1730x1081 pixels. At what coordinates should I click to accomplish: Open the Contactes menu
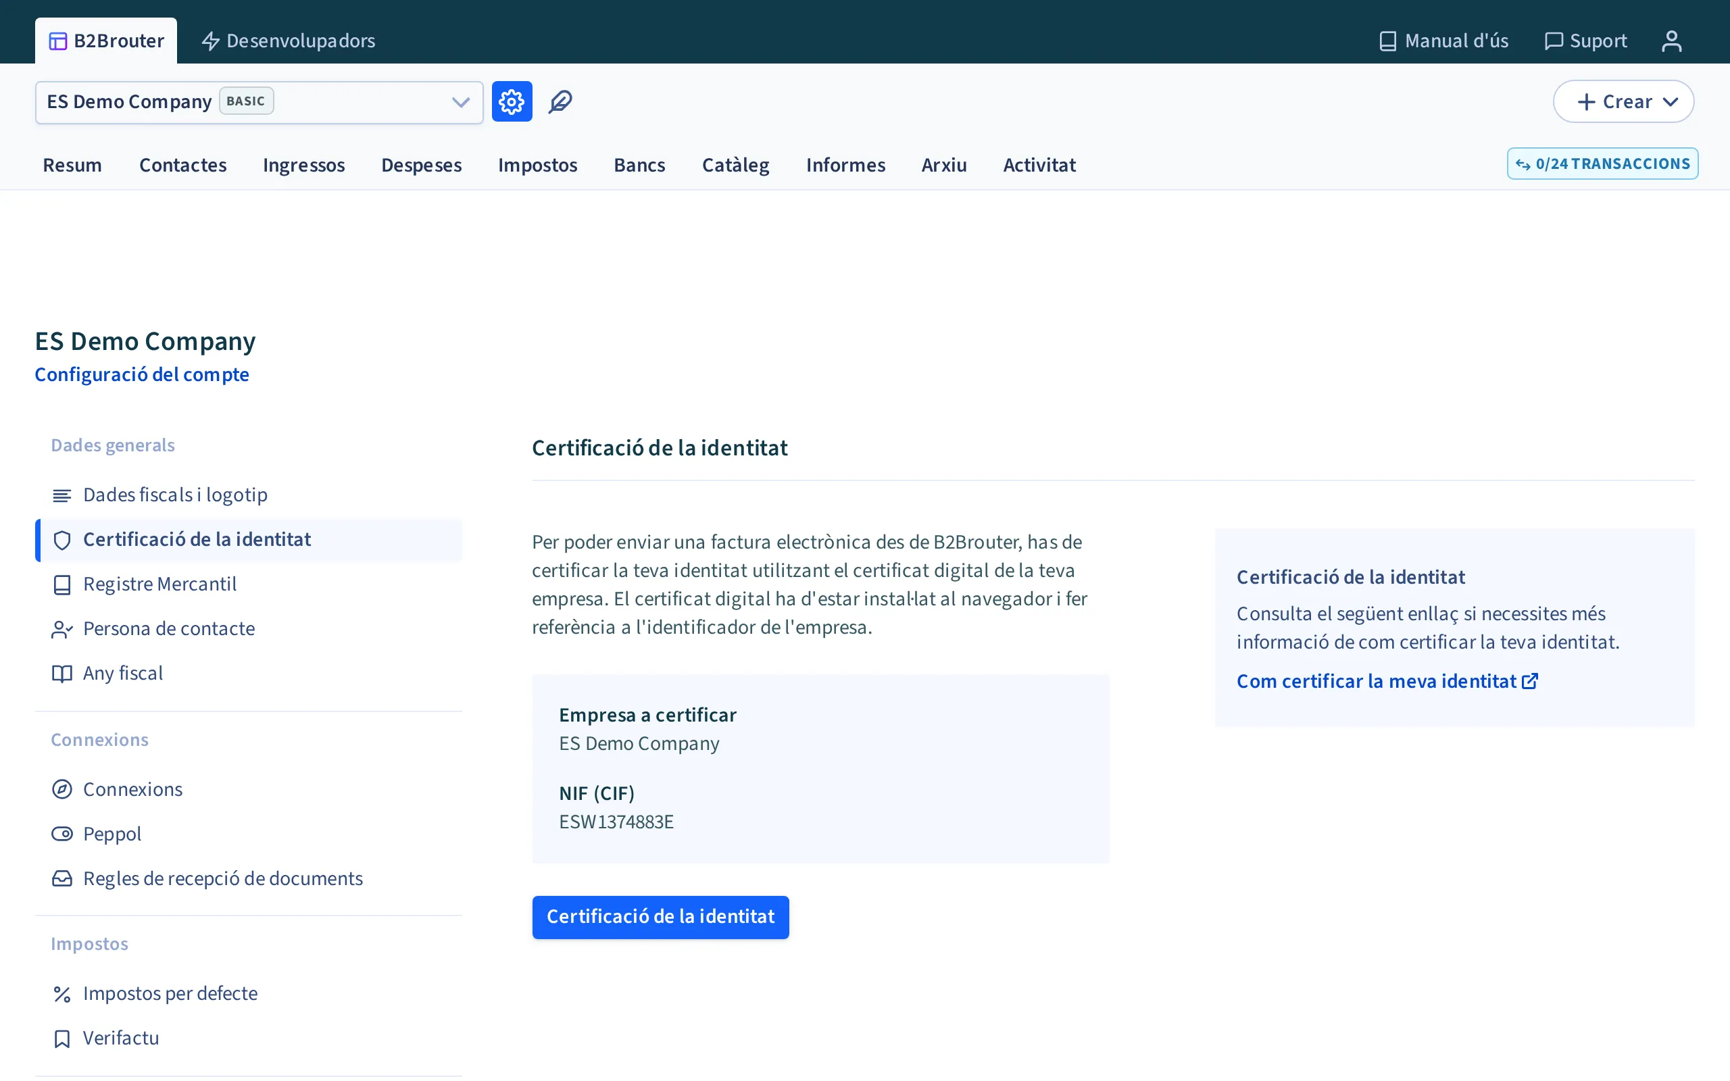[x=183, y=165]
